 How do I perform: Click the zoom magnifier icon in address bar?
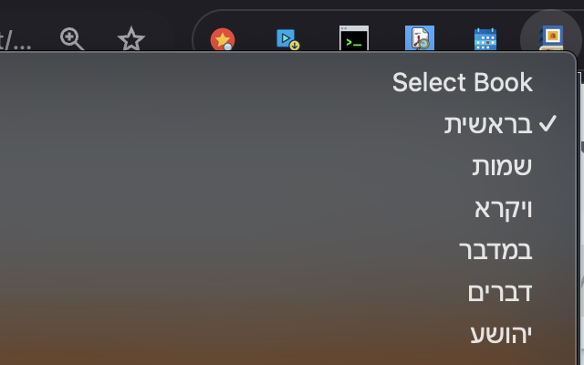coord(71,38)
